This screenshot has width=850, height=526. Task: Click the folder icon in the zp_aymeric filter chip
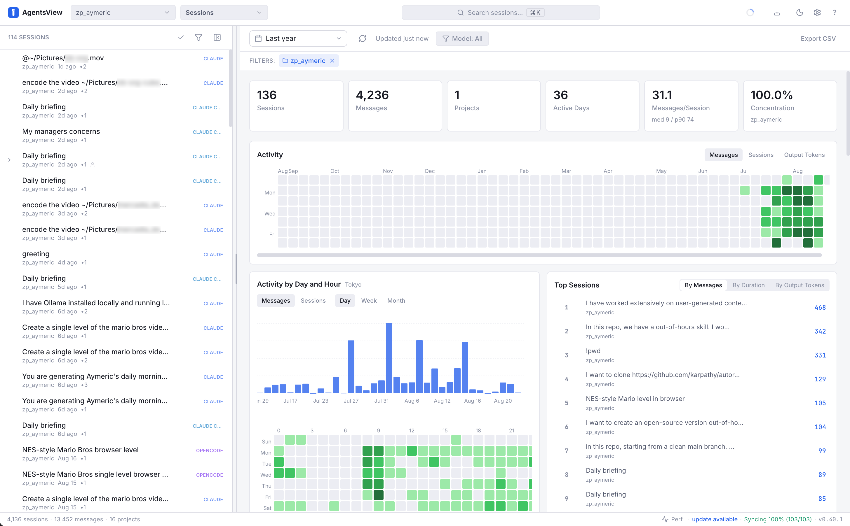click(285, 61)
